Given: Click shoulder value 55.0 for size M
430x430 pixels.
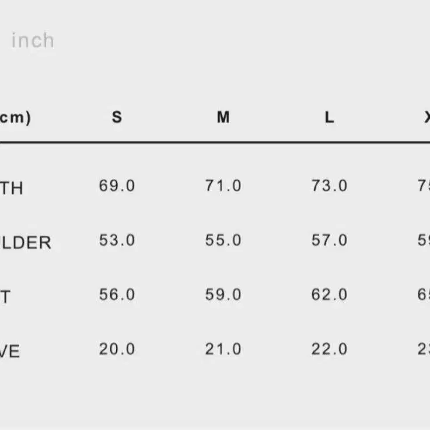Looking at the screenshot, I should 223,240.
